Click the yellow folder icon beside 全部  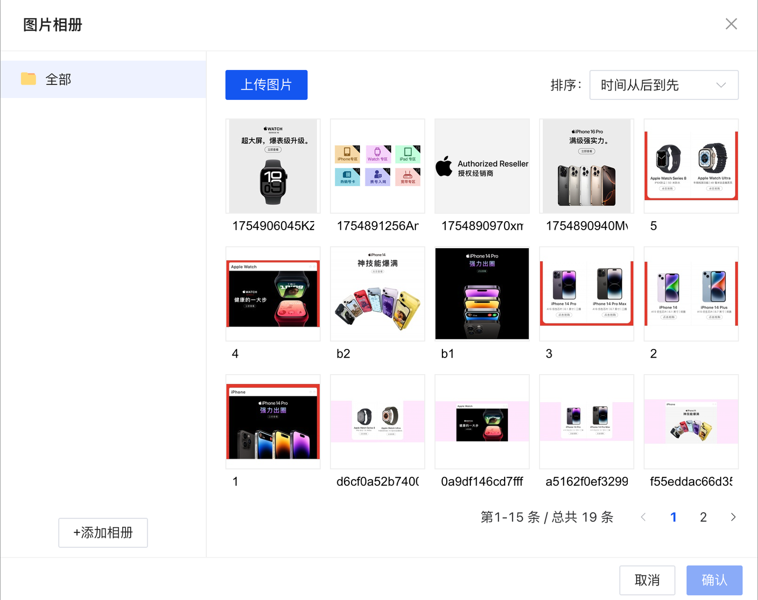point(28,79)
